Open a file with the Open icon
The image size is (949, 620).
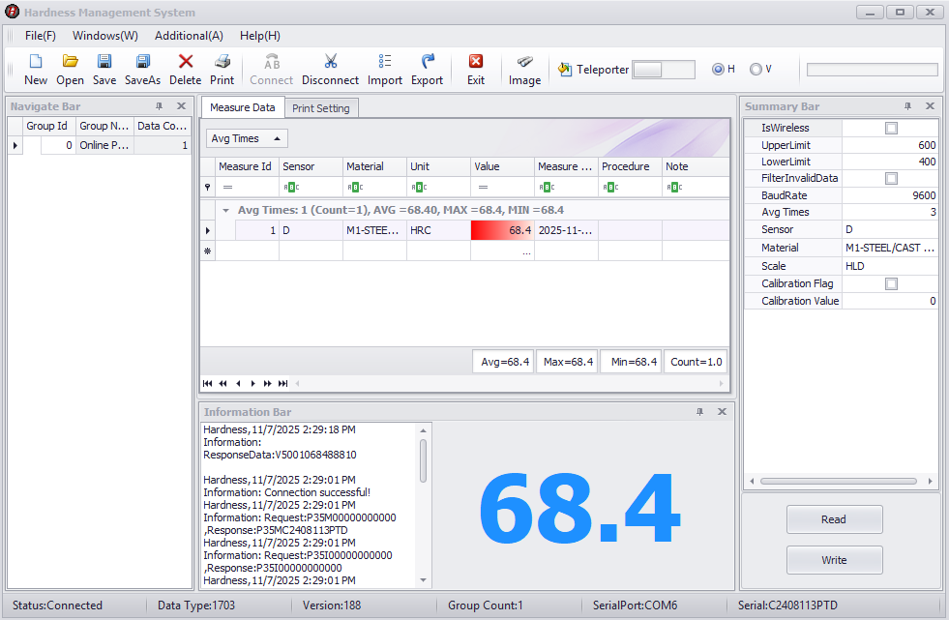click(71, 62)
